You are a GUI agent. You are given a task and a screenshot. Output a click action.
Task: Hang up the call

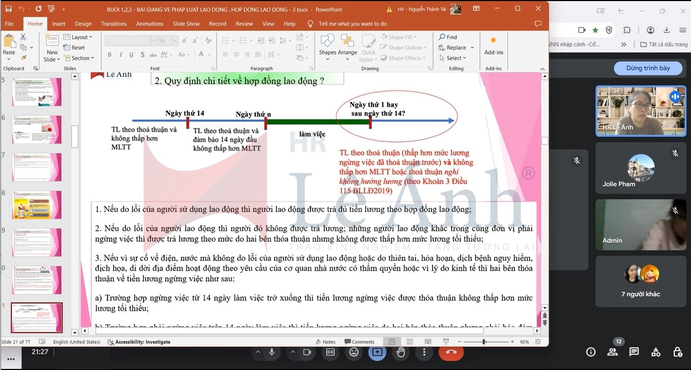click(451, 352)
